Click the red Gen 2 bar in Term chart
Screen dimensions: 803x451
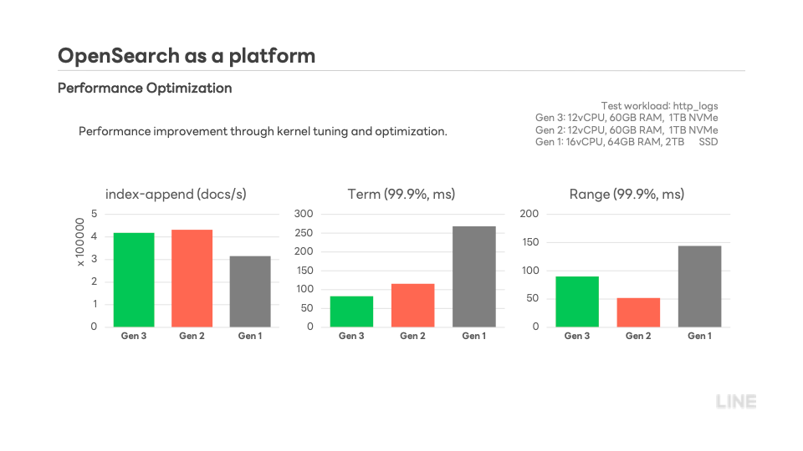(412, 306)
